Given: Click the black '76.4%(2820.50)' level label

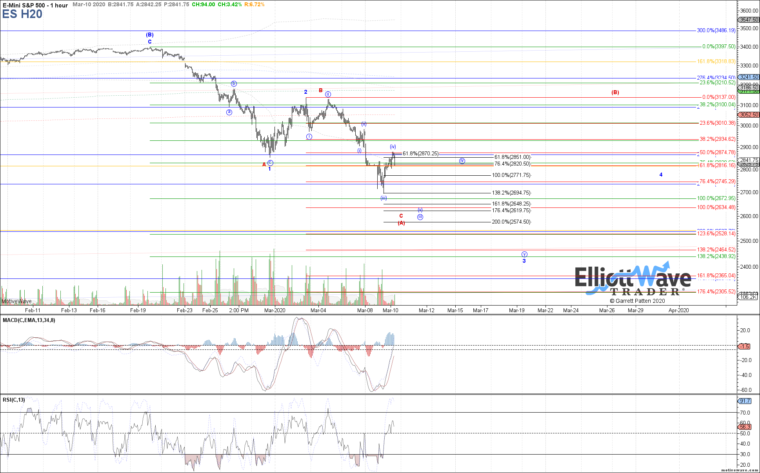Looking at the screenshot, I should pos(513,164).
